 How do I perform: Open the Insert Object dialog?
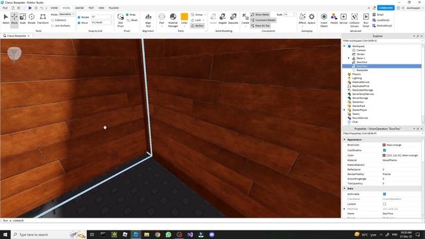pyautogui.click(x=324, y=20)
